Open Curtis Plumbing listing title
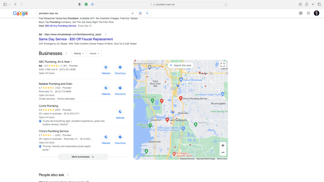 [48, 106]
